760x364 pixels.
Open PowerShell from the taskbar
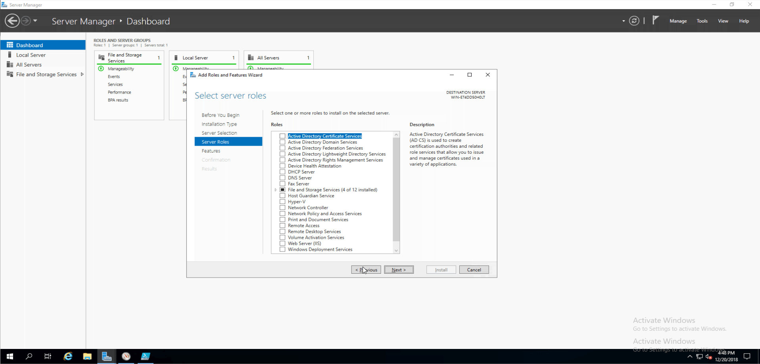(x=146, y=356)
